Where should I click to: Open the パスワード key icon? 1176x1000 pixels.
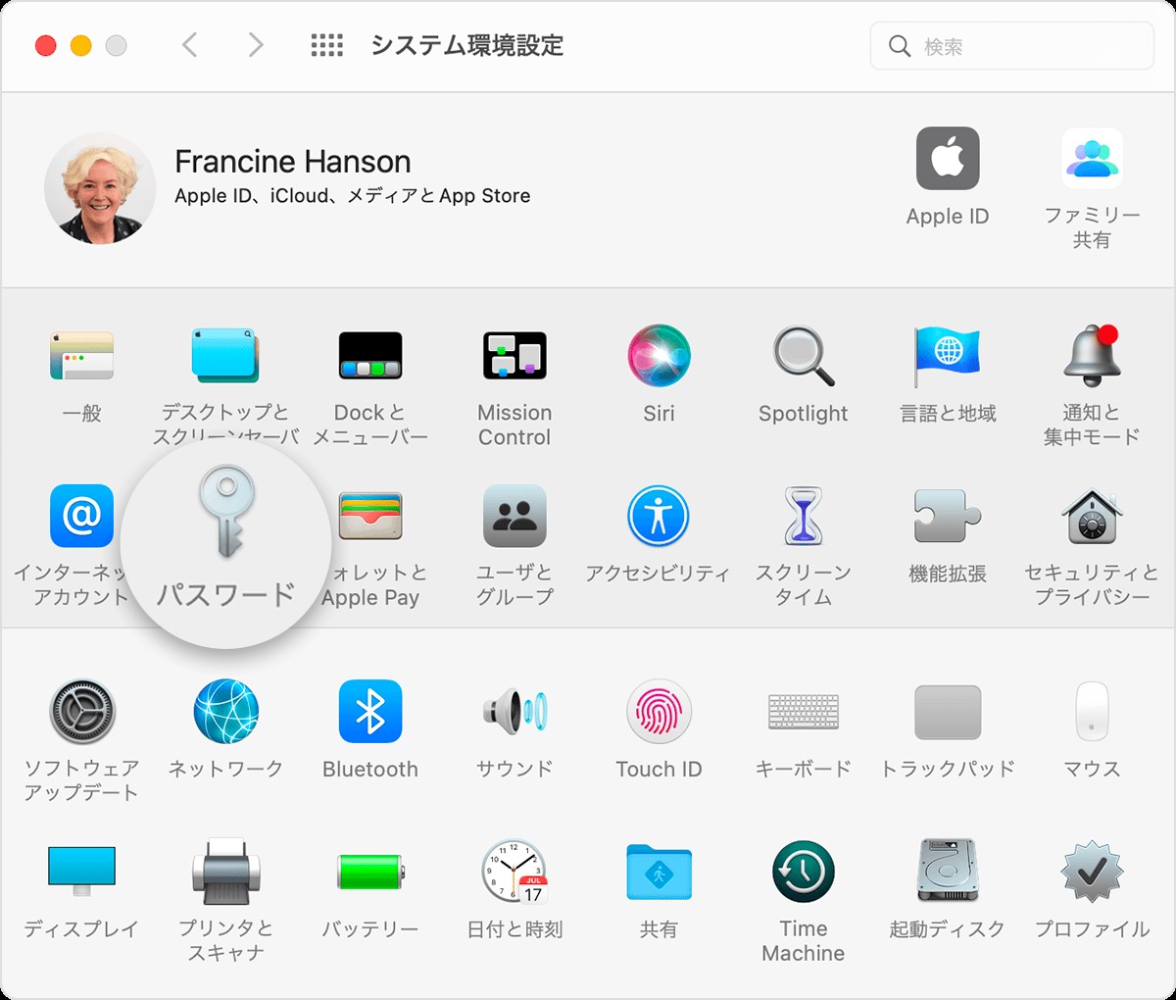click(226, 511)
